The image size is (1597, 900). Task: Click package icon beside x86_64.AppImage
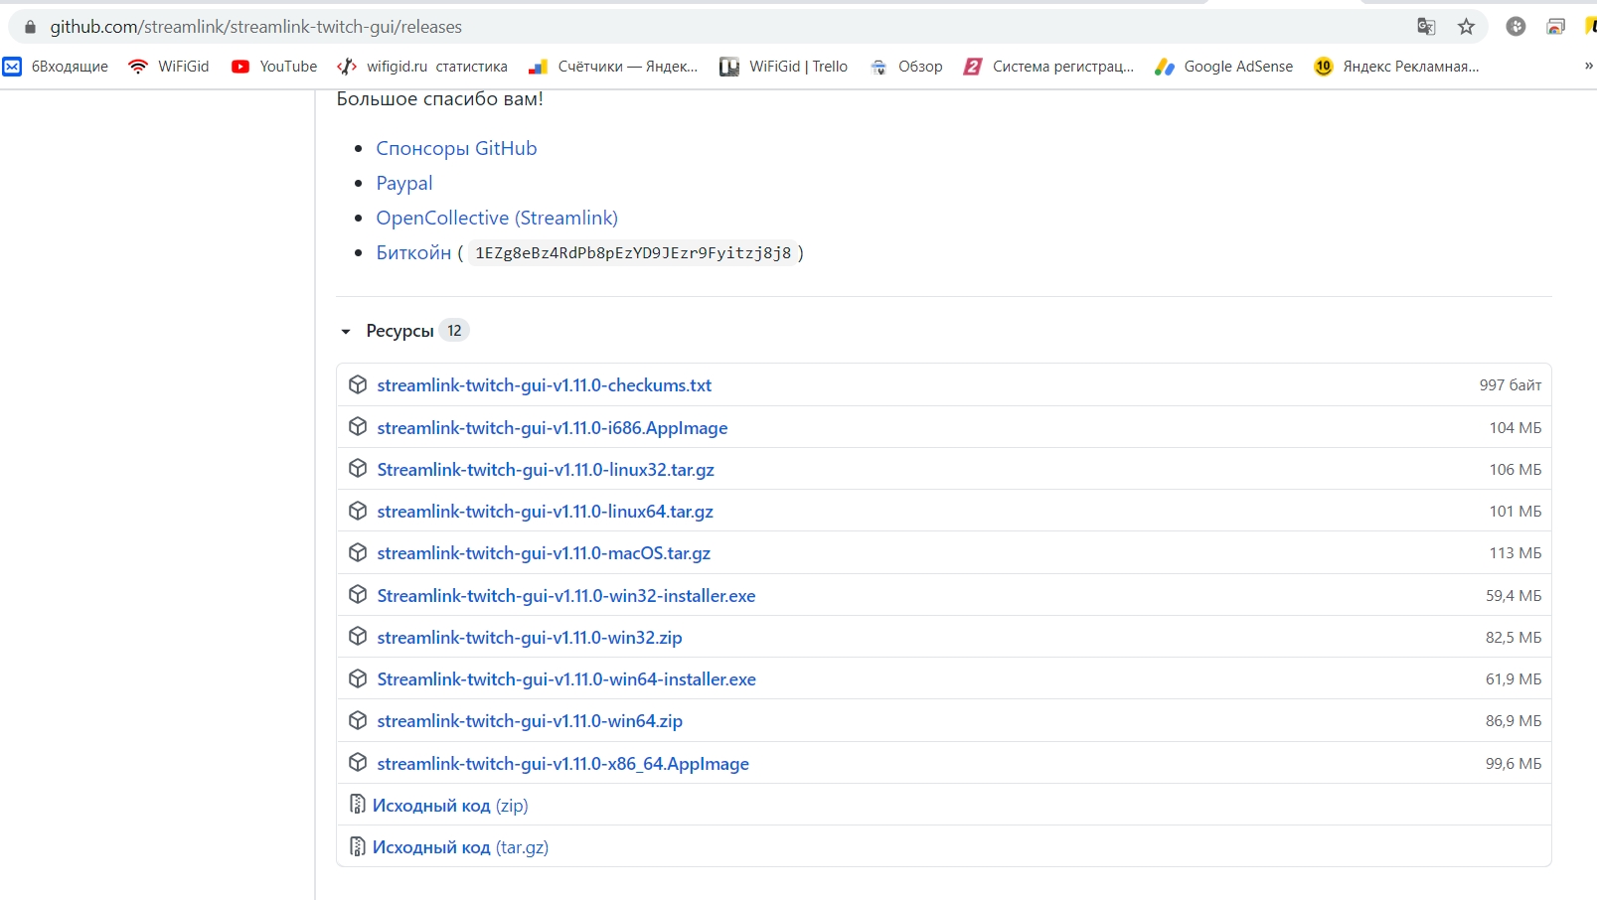[358, 762]
